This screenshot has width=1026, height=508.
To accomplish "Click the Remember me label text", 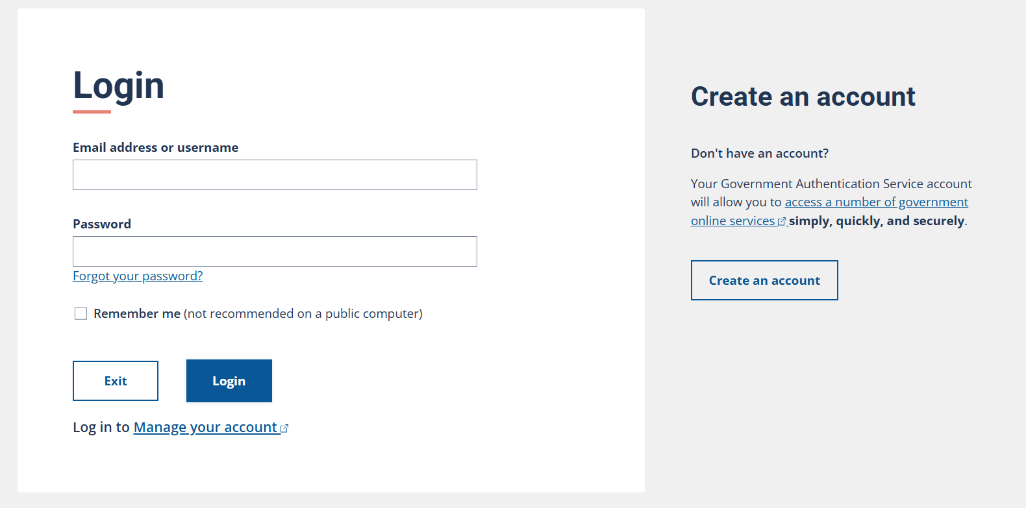I will pyautogui.click(x=137, y=314).
